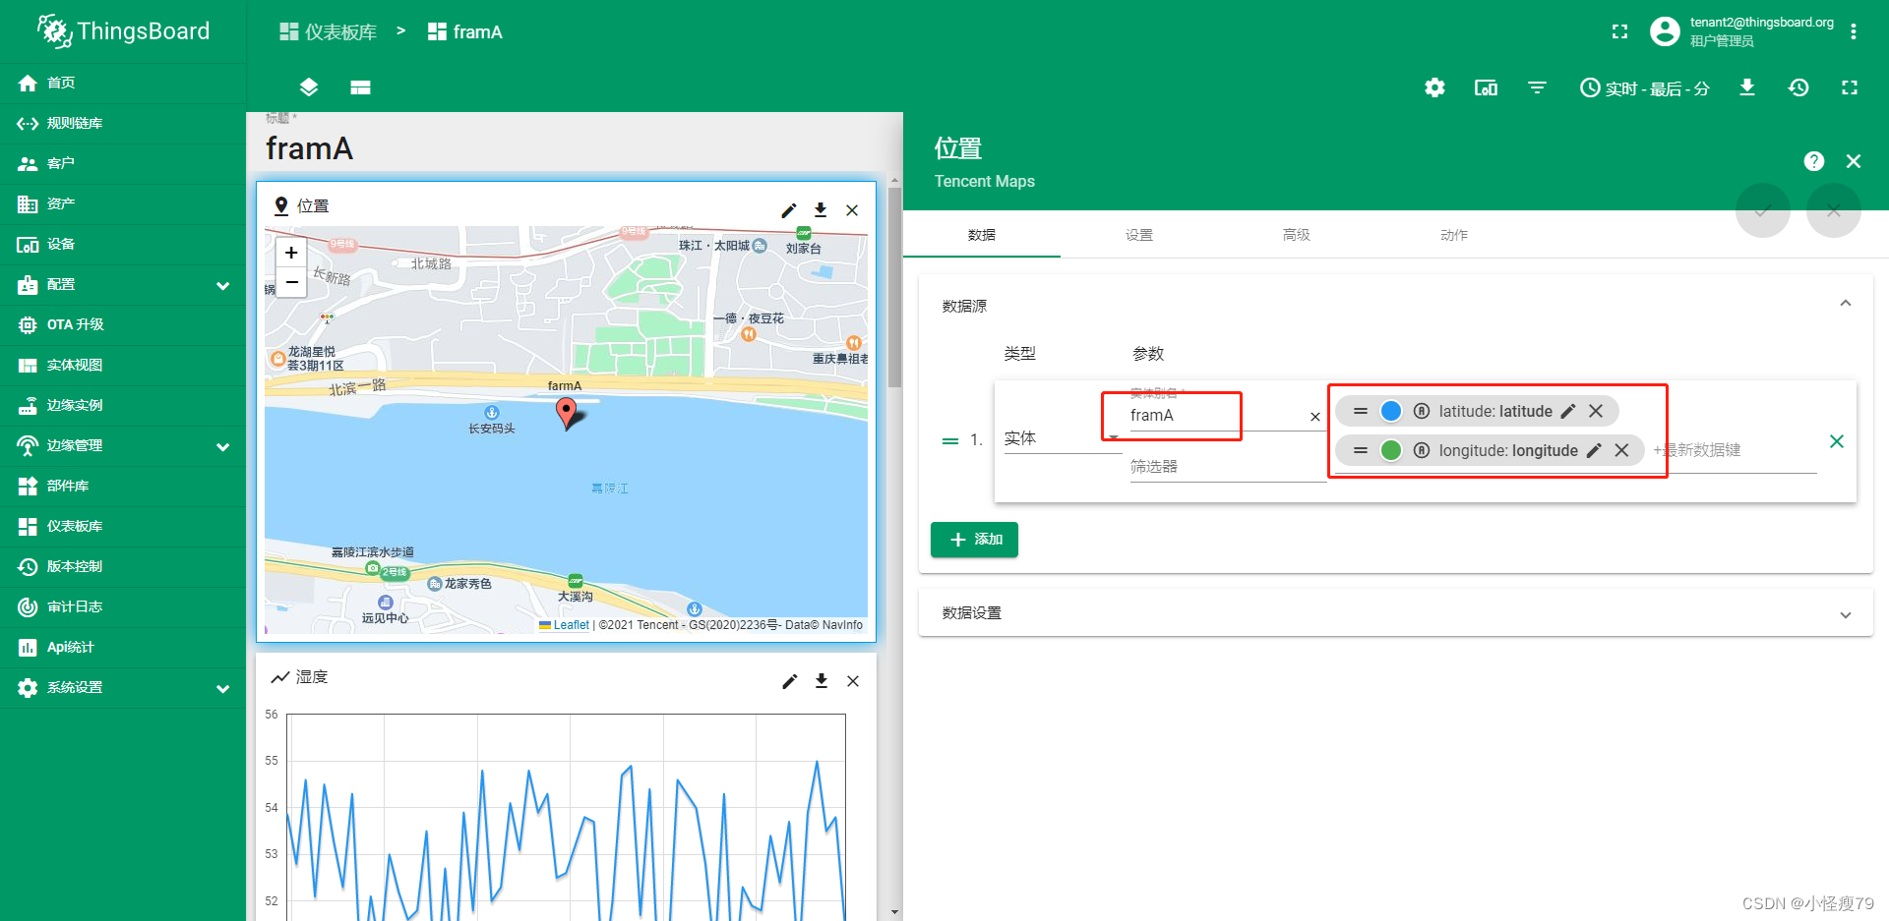The height and width of the screenshot is (921, 1889).
Task: Open the dashboard settings gear
Action: click(x=1434, y=87)
